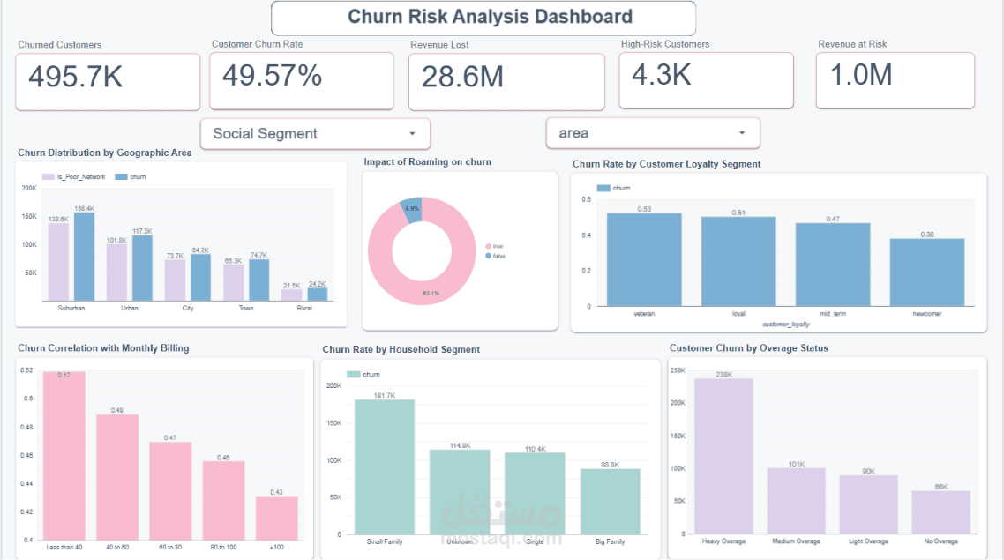Select the High-Risk Customers 4.3K card
1004x560 pixels.
click(707, 80)
